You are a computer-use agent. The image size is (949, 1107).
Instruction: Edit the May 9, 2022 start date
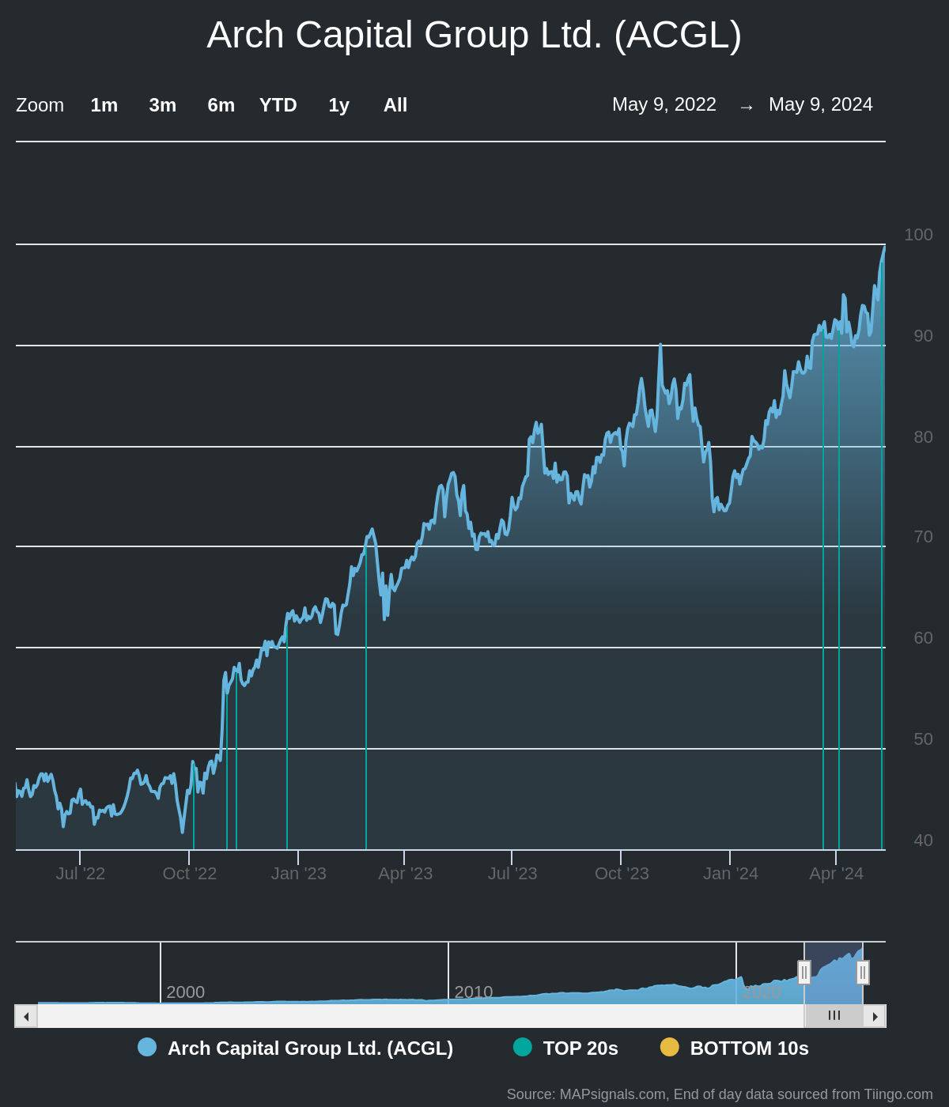click(x=664, y=104)
